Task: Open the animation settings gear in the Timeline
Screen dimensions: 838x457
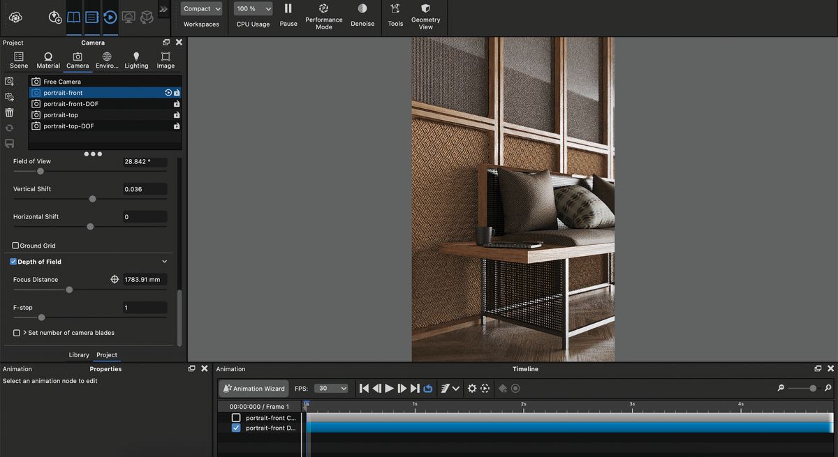Action: 472,388
